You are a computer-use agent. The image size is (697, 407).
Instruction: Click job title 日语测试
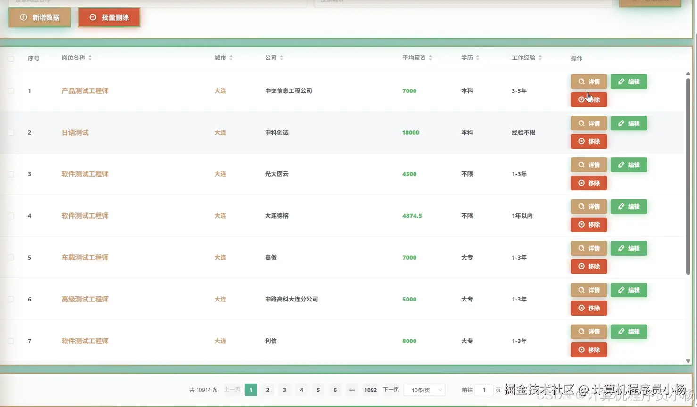75,133
